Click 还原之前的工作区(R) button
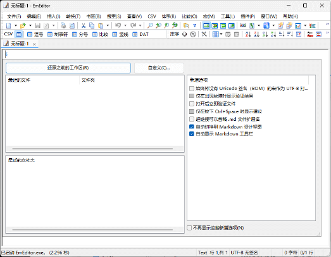Viewport: 331px width, 257px height. [x=68, y=68]
